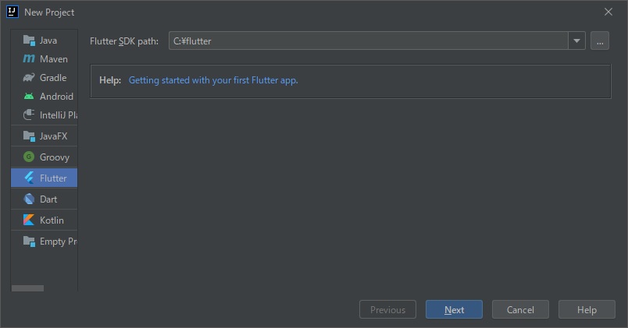
Task: Click the Help button
Action: pos(587,309)
